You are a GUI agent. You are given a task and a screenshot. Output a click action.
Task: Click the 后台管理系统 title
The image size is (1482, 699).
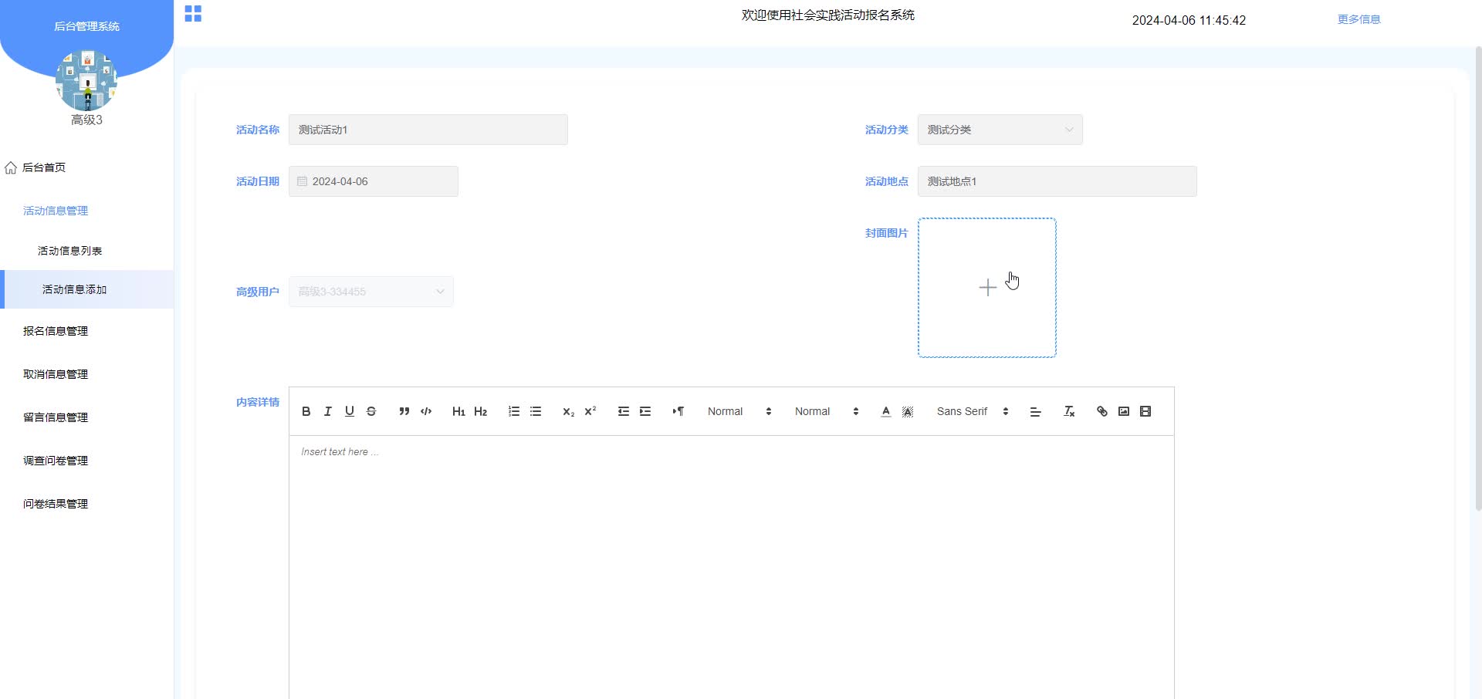click(x=86, y=26)
